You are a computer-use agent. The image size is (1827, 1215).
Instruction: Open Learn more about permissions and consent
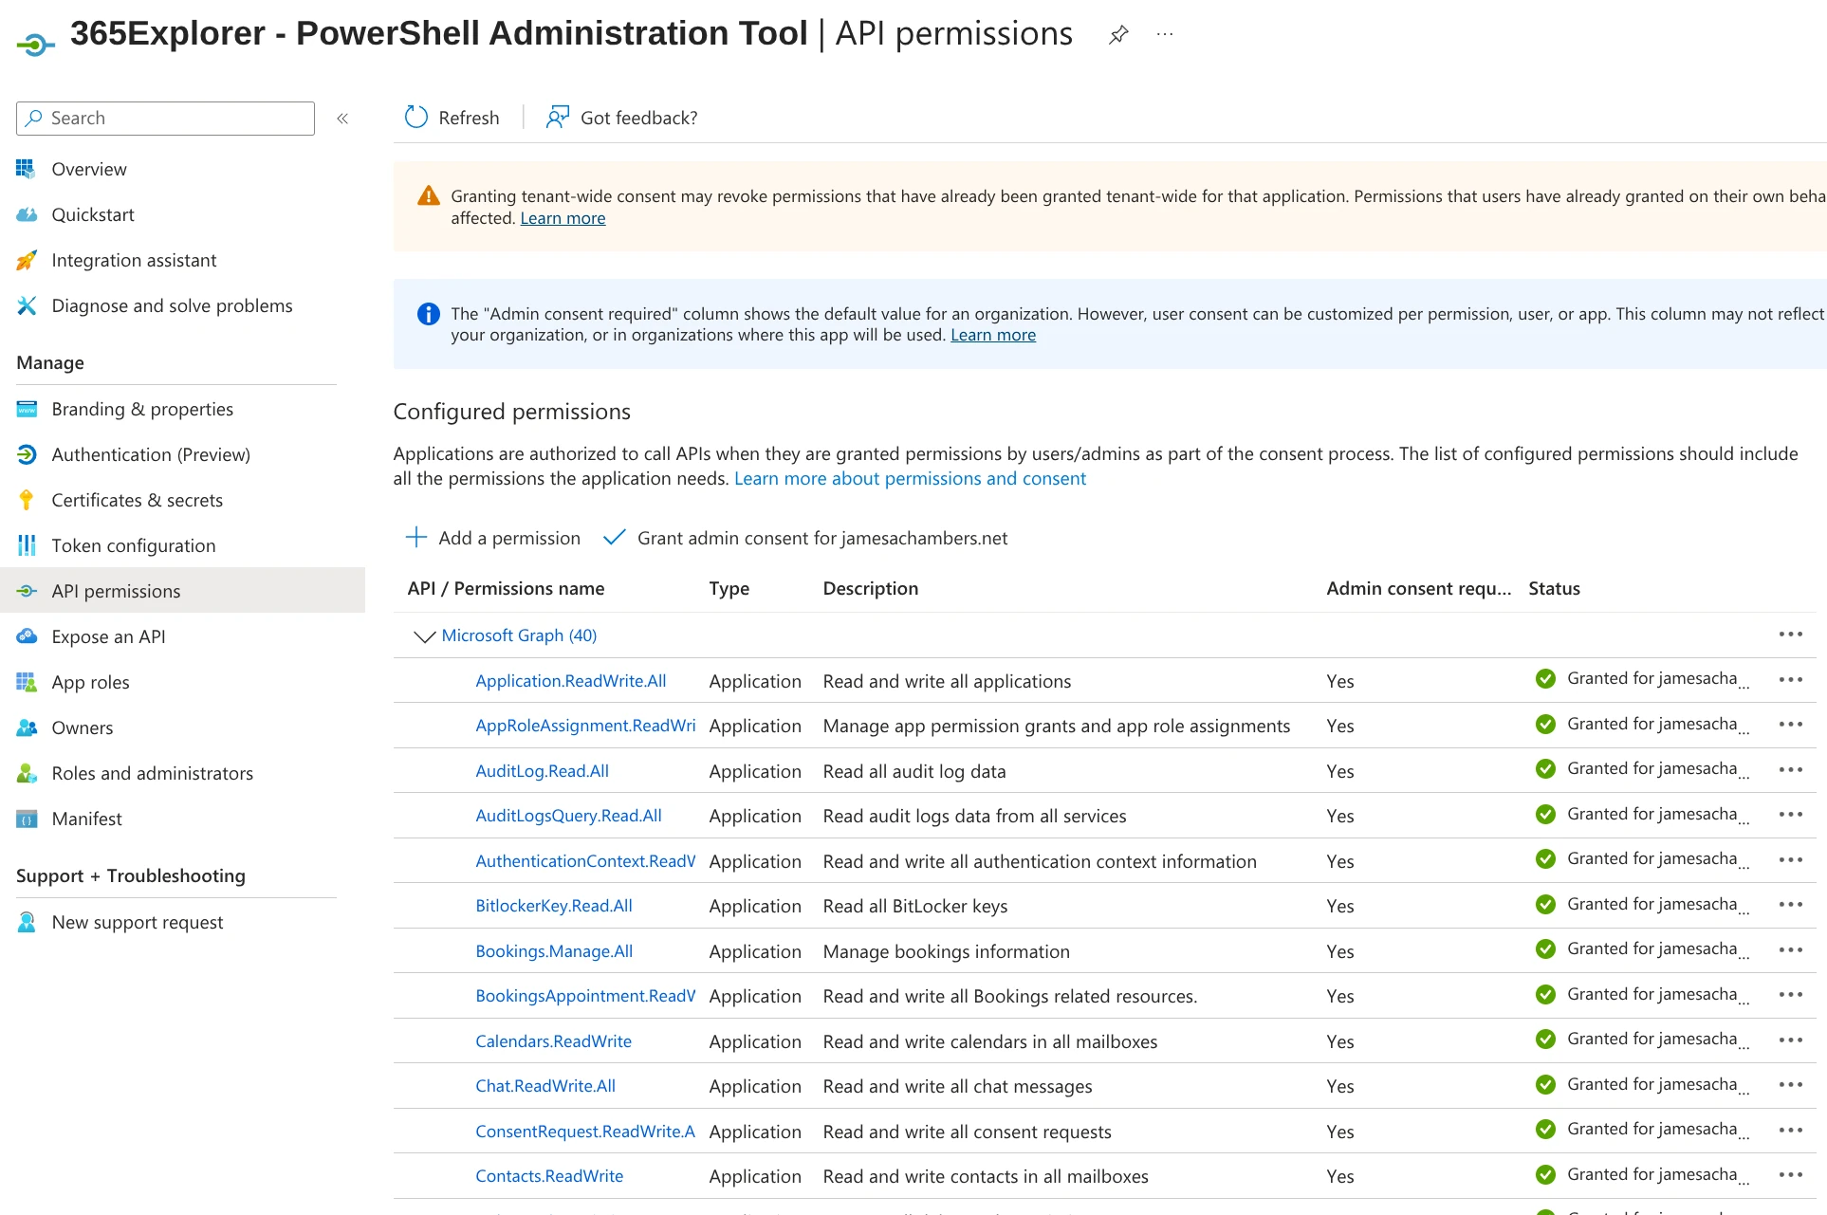[910, 479]
